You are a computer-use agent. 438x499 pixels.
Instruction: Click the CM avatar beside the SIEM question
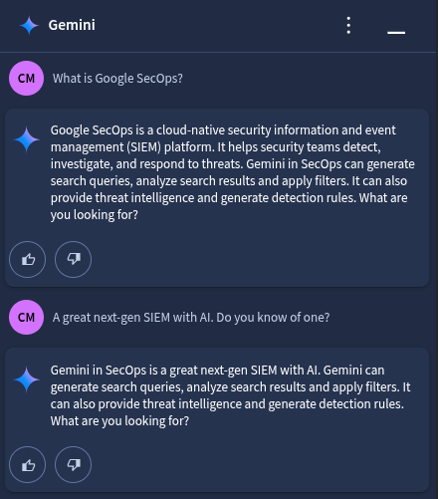[26, 318]
